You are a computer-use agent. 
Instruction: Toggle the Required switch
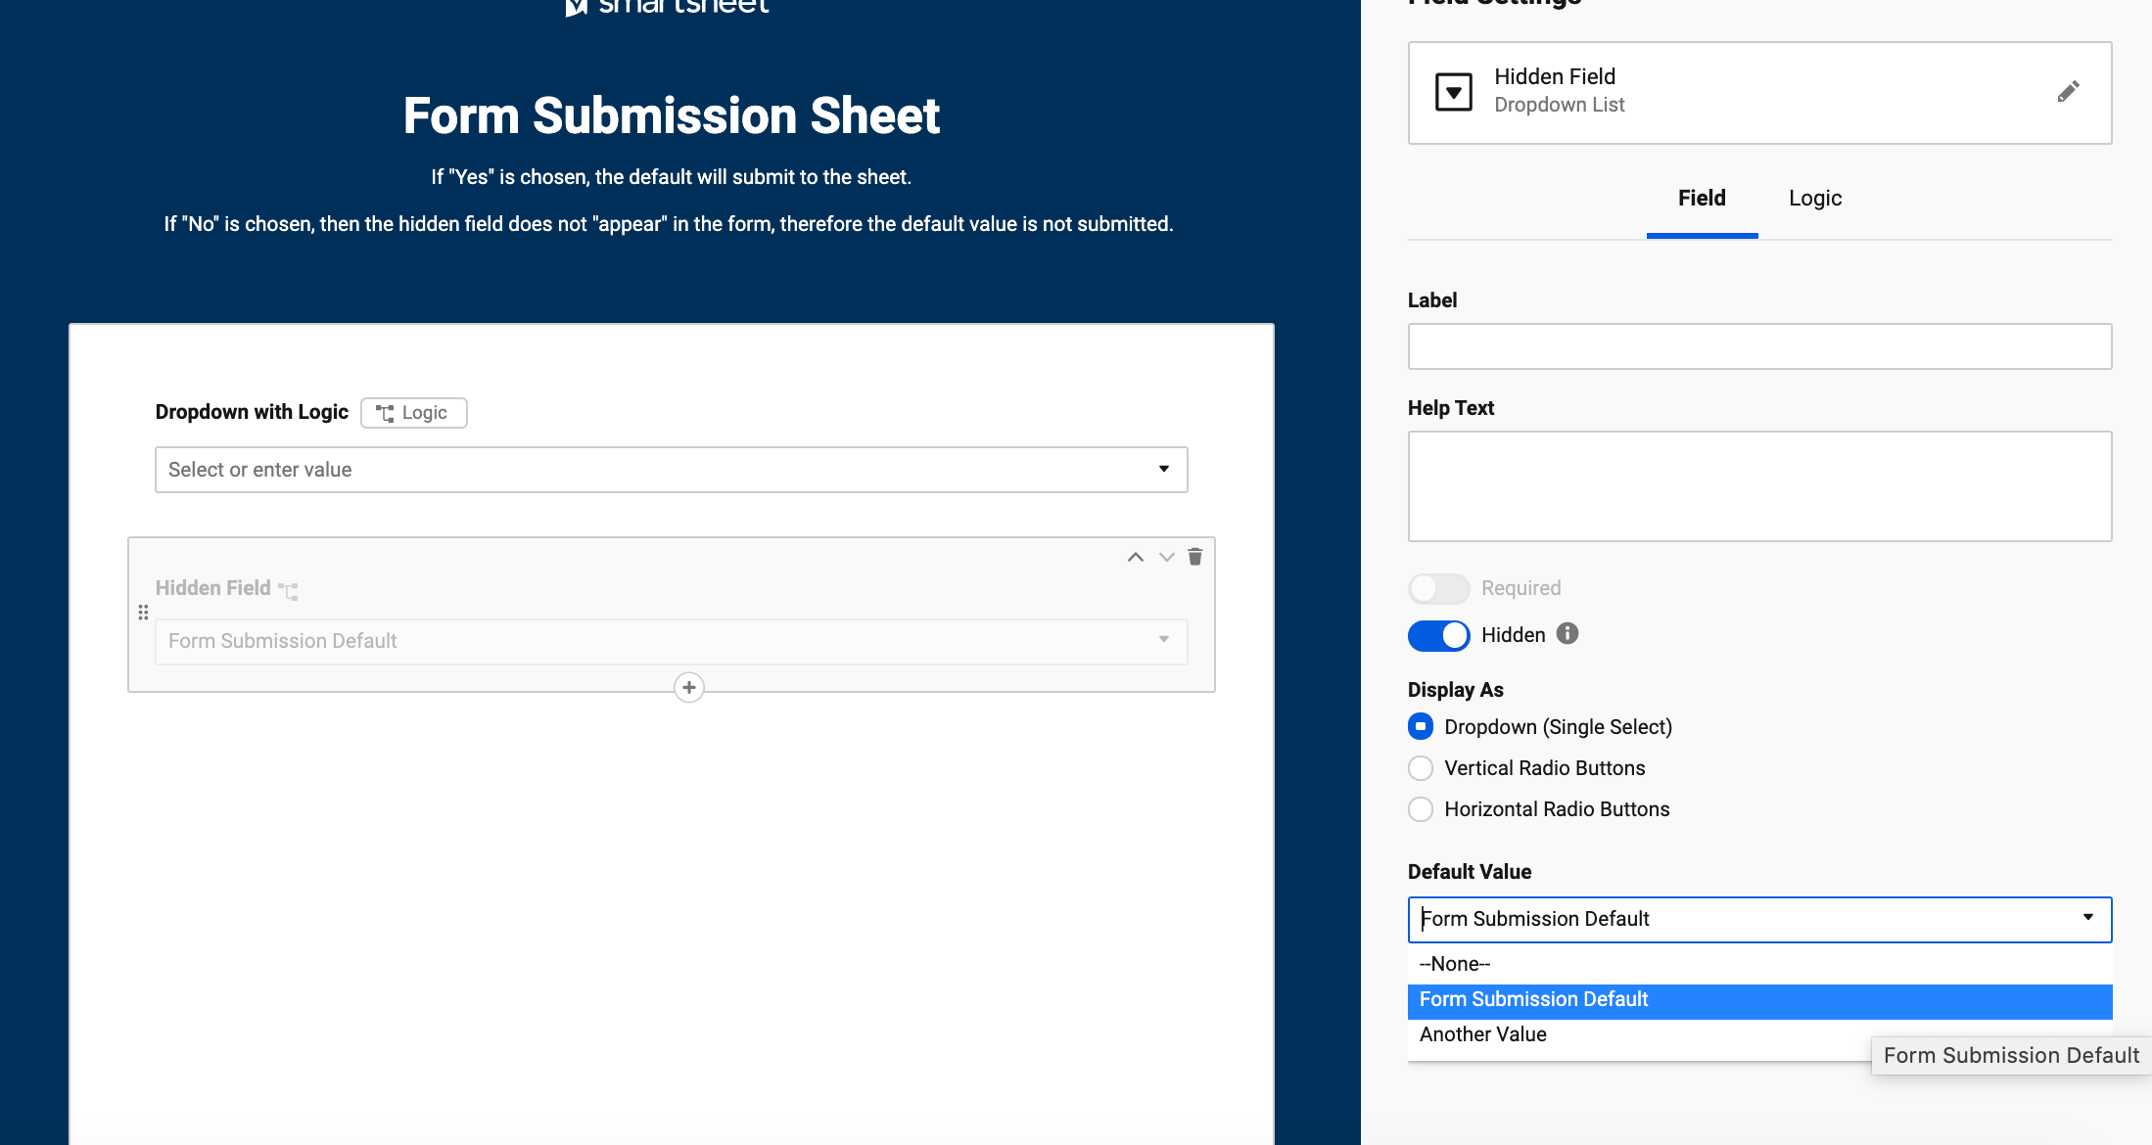click(x=1438, y=588)
